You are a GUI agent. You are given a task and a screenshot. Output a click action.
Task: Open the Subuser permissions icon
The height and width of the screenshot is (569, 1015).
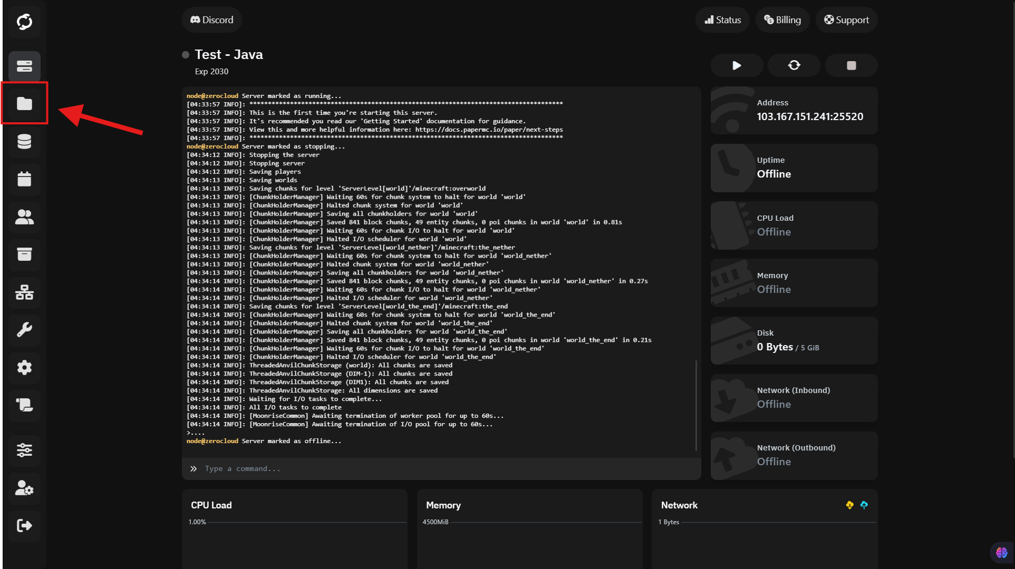24,488
